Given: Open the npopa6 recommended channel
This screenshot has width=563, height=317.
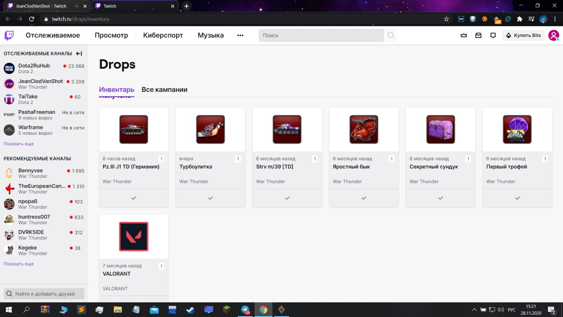Looking at the screenshot, I should pyautogui.click(x=44, y=204).
